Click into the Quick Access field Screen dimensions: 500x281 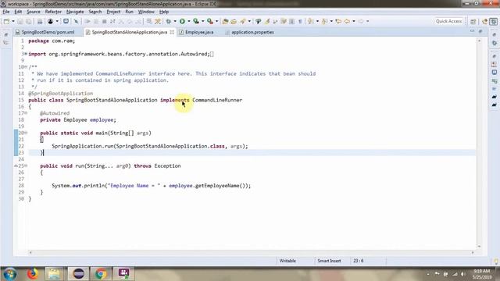(x=448, y=21)
